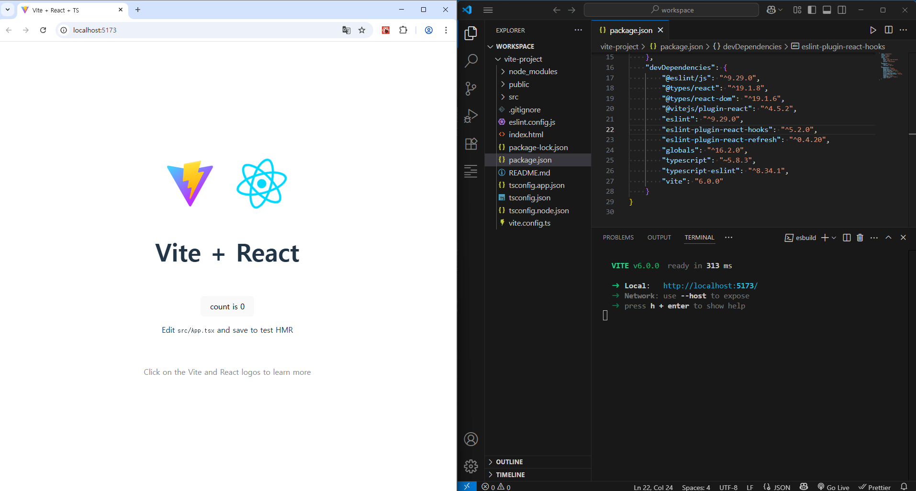Expand the src folder
916x491 pixels.
coord(513,97)
